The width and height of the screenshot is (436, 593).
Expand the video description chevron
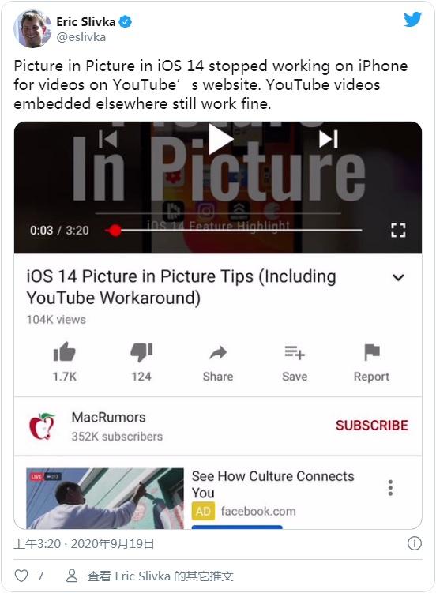click(x=399, y=278)
